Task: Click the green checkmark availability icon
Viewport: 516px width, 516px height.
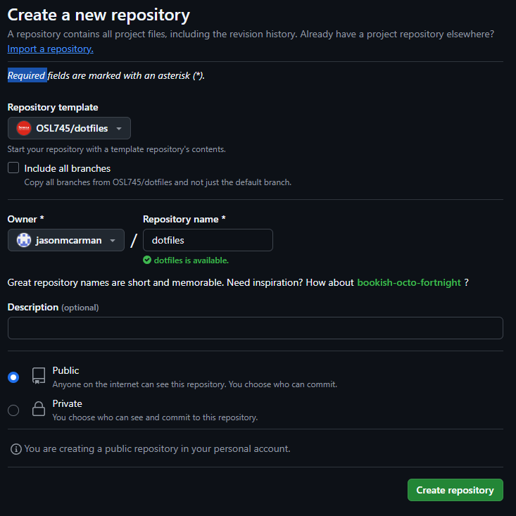Action: pos(147,260)
